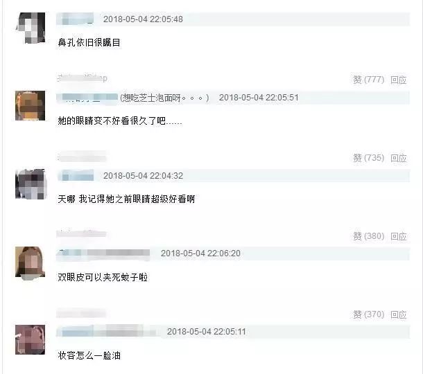Select 回应 next to 赞 (370)

point(399,314)
